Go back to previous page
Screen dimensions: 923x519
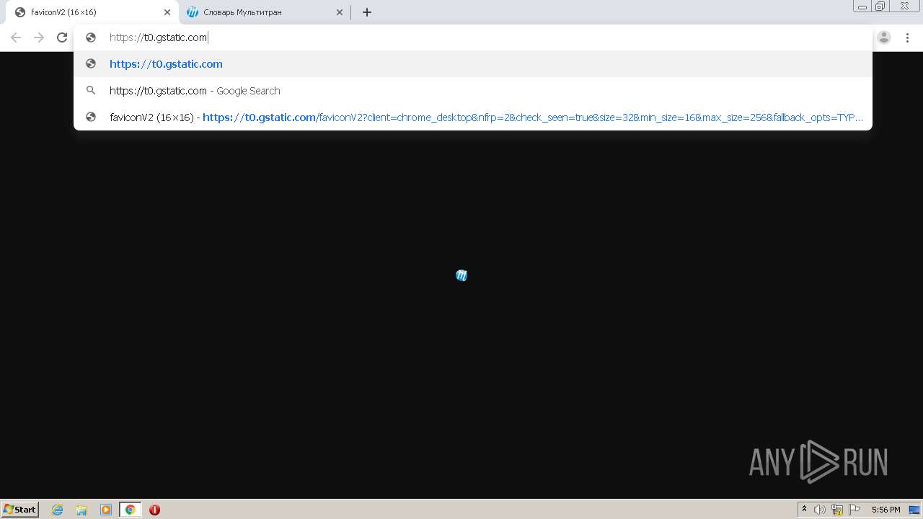pyautogui.click(x=16, y=37)
